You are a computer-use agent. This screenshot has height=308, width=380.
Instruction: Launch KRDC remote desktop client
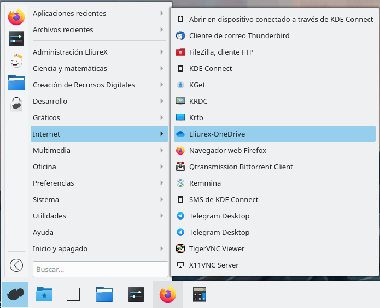(198, 101)
